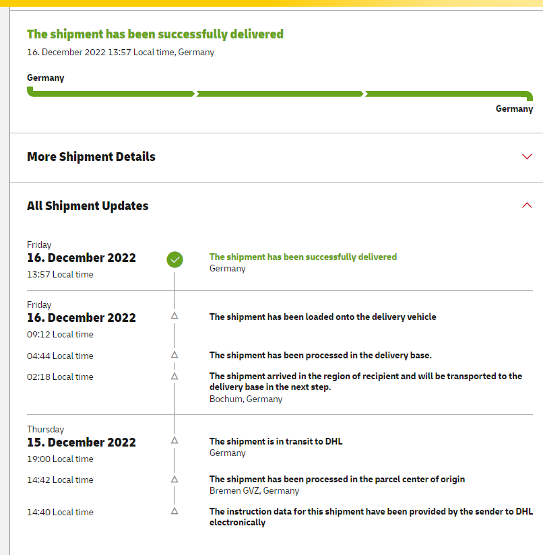Viewport: 543px width, 555px height.
Task: Click the triangle marker beside 14:40 Local time
Action: pyautogui.click(x=174, y=511)
